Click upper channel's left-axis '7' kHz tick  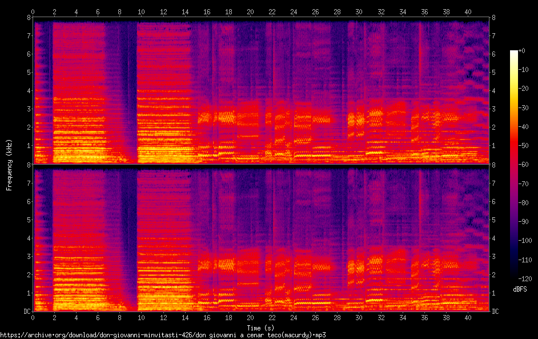click(x=29, y=35)
